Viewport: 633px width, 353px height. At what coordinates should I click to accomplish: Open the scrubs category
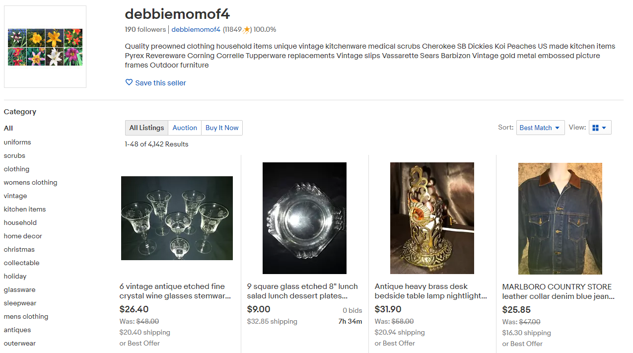click(x=14, y=155)
